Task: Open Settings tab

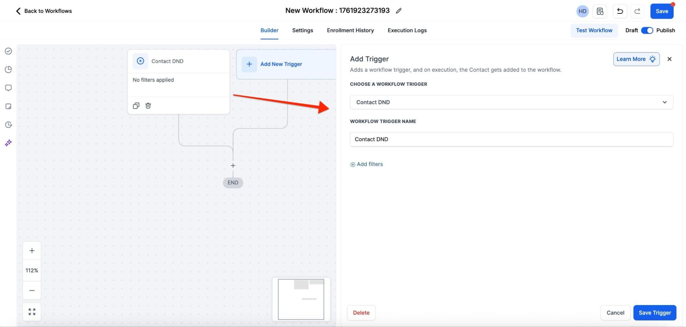Action: 302,30
